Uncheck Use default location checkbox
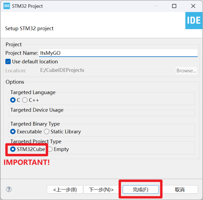This screenshot has height=200, width=203. 8,62
